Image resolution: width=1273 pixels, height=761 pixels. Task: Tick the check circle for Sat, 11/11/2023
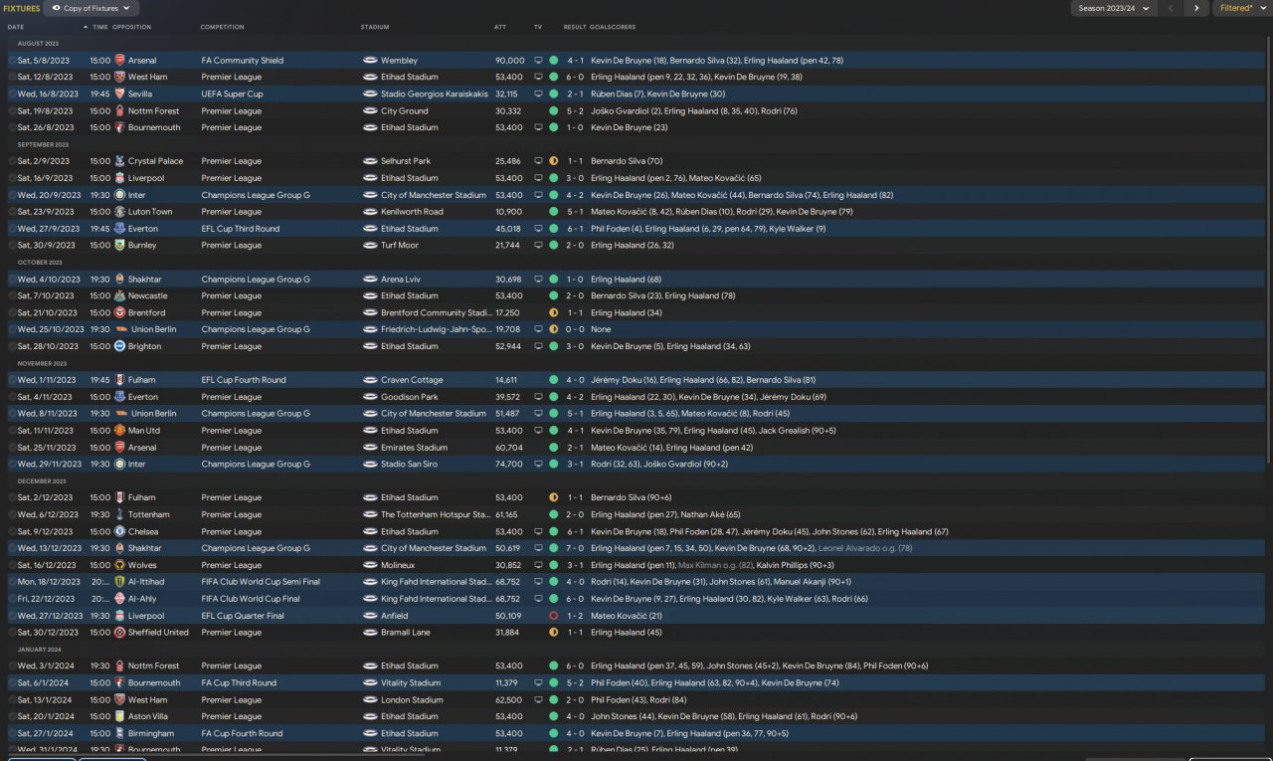point(12,431)
